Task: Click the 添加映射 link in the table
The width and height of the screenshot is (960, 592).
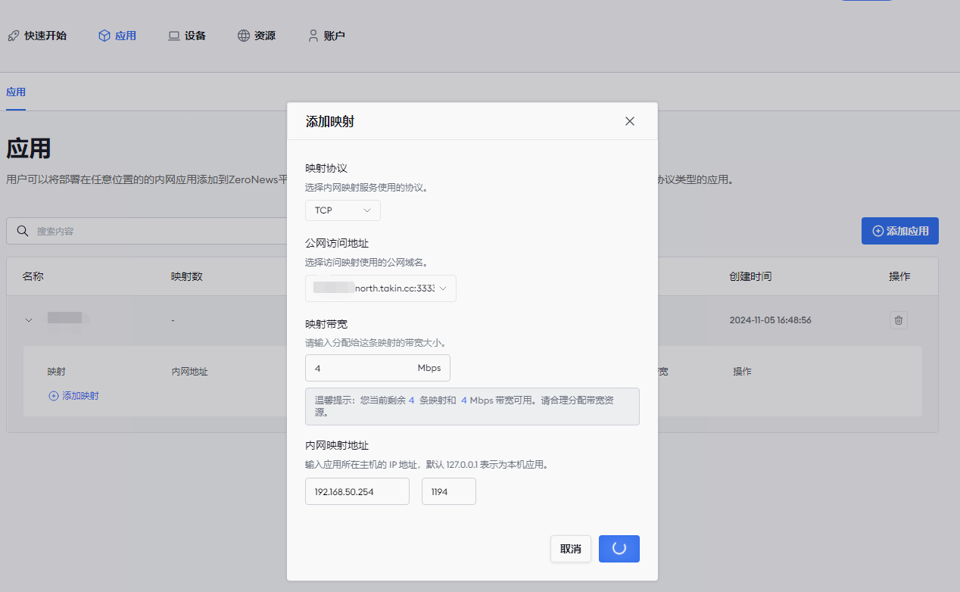Action: [80, 396]
